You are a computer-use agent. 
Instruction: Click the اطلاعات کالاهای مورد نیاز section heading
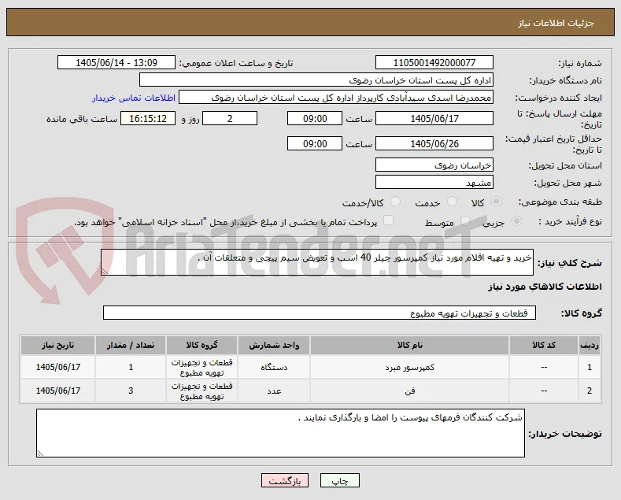545,287
